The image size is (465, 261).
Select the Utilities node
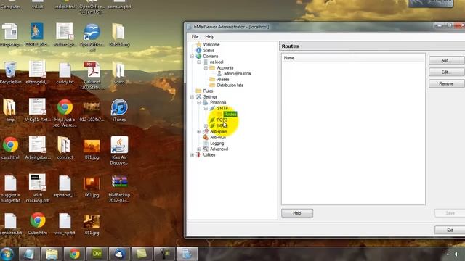(x=209, y=154)
